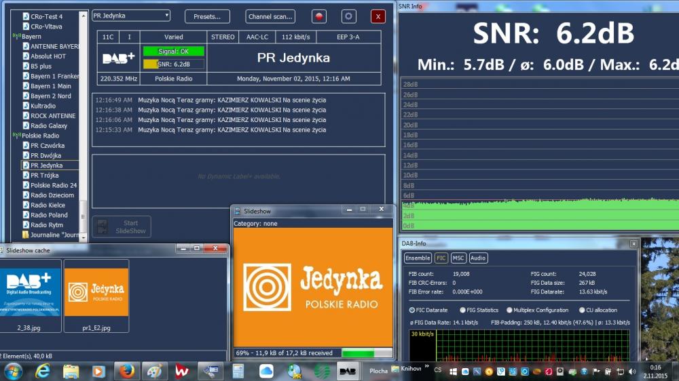Switch to the FIC tab in DAB-Info
The width and height of the screenshot is (679, 381).
pyautogui.click(x=441, y=258)
